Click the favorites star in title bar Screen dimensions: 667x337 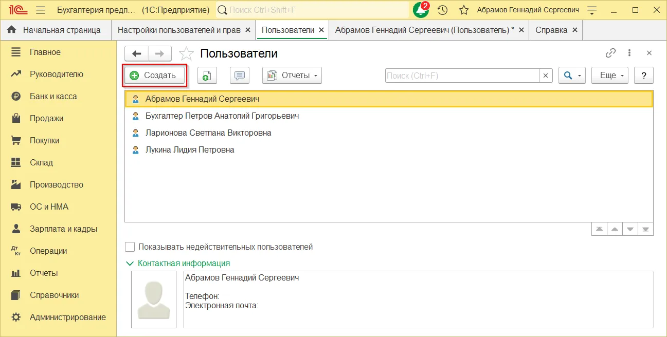click(x=463, y=10)
